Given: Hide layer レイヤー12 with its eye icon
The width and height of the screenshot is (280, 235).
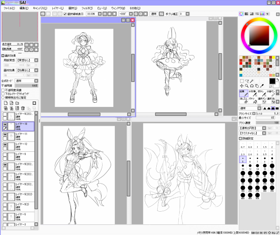Looking at the screenshot, I should click(x=5, y=144).
